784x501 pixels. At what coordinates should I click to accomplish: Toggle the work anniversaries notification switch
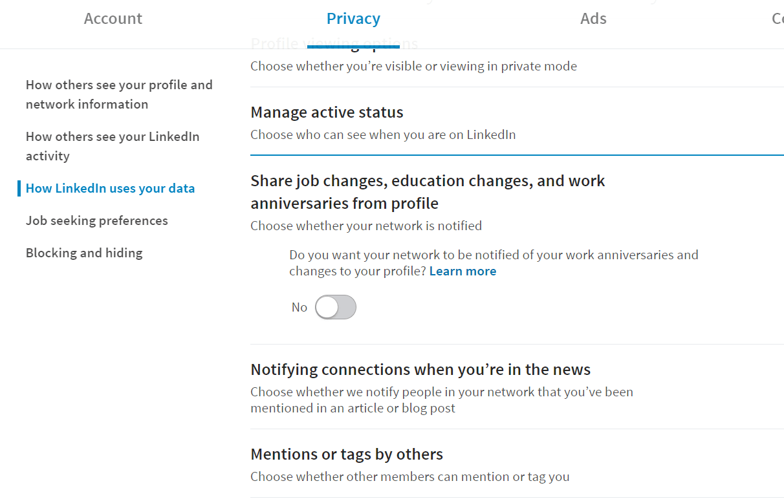point(336,307)
